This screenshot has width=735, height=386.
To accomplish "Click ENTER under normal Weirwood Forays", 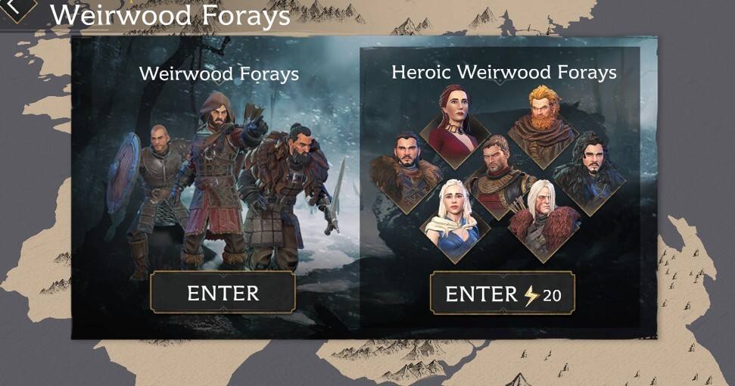I will pos(223,293).
